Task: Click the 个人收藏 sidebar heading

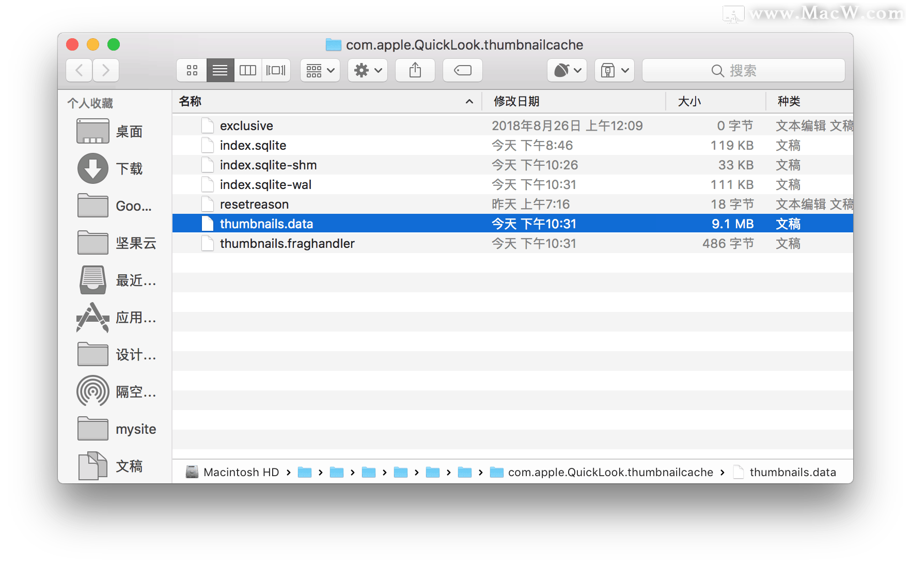Action: coord(90,103)
